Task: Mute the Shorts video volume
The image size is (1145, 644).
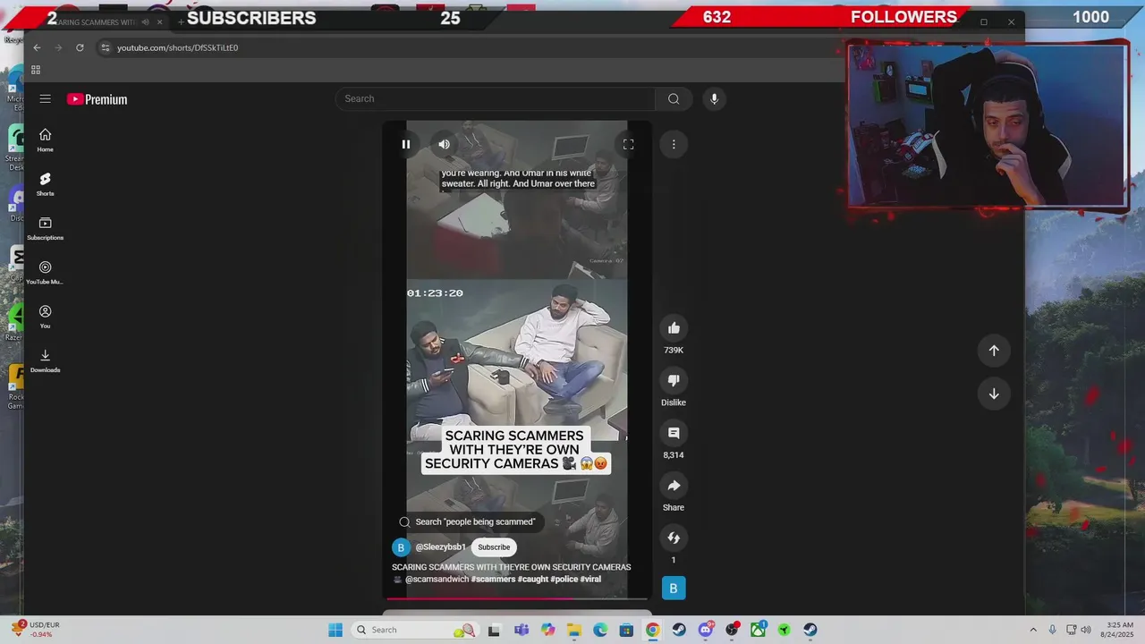Action: tap(444, 144)
